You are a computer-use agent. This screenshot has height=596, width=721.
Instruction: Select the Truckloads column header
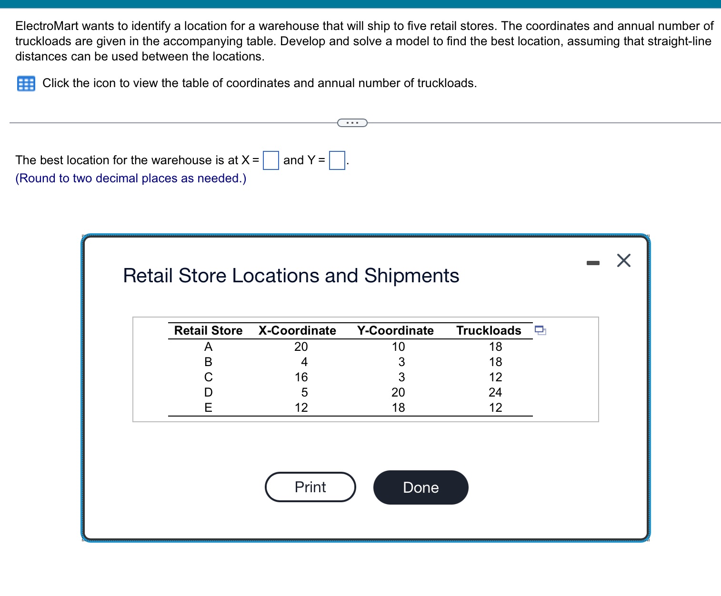click(489, 330)
